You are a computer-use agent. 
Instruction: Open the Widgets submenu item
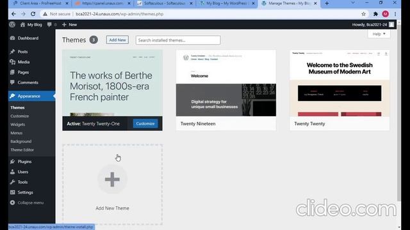pyautogui.click(x=18, y=125)
